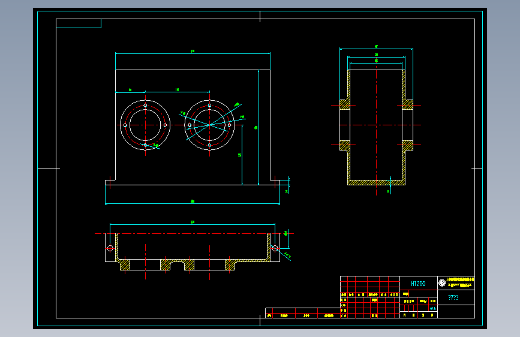
Task: Select the top bolt hole of right flange
Action: pyautogui.click(x=209, y=106)
